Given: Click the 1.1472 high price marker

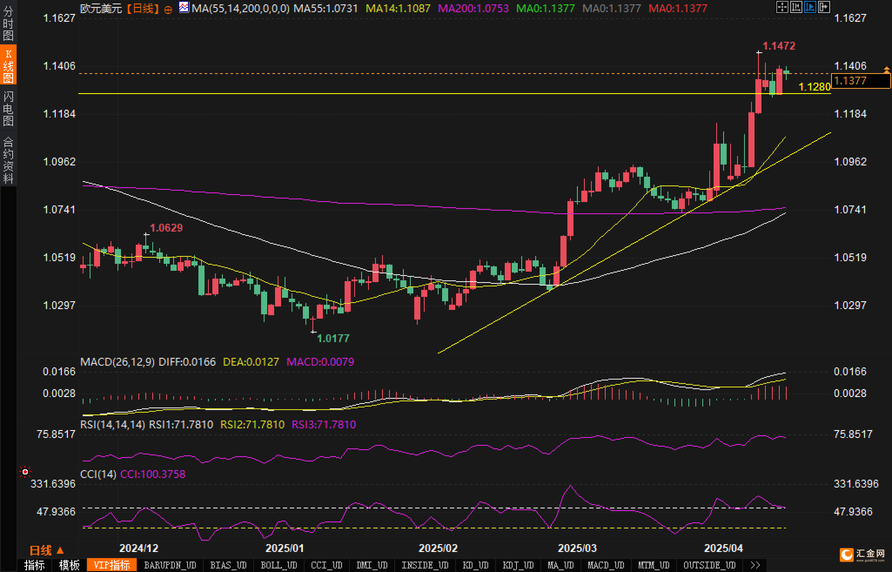Looking at the screenshot, I should 779,46.
